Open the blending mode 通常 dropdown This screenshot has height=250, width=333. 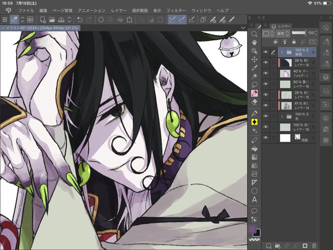coord(283,33)
